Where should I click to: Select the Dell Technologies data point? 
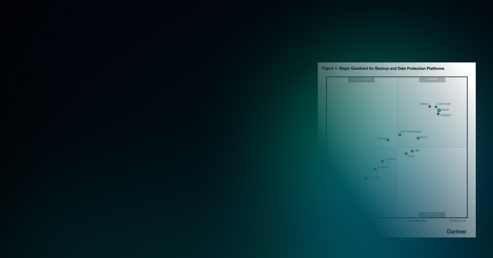[x=400, y=135]
